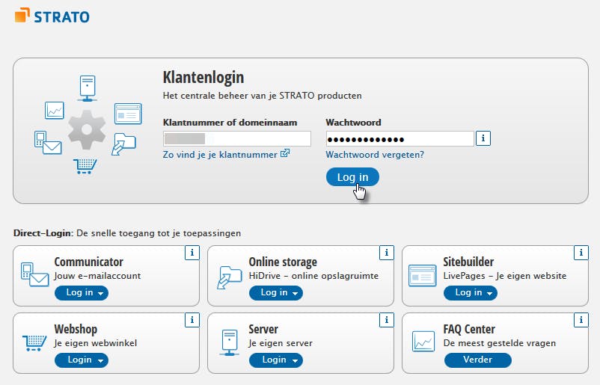Click the external link icon after klantnummer
The height and width of the screenshot is (385, 600).
(x=285, y=153)
